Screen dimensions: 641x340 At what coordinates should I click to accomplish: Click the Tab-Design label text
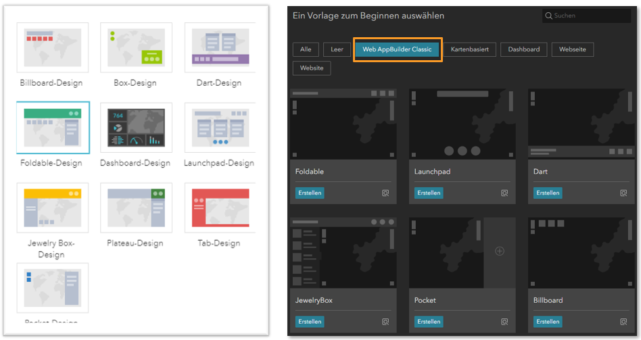pyautogui.click(x=219, y=243)
